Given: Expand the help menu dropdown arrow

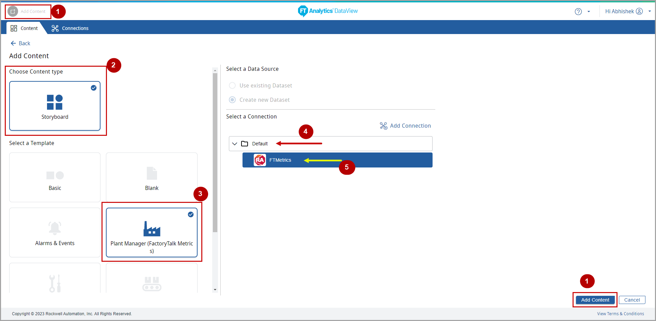Looking at the screenshot, I should point(589,12).
